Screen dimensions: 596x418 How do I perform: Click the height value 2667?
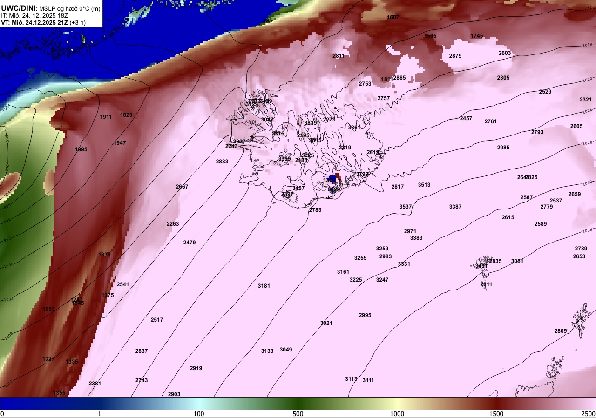pyautogui.click(x=182, y=187)
